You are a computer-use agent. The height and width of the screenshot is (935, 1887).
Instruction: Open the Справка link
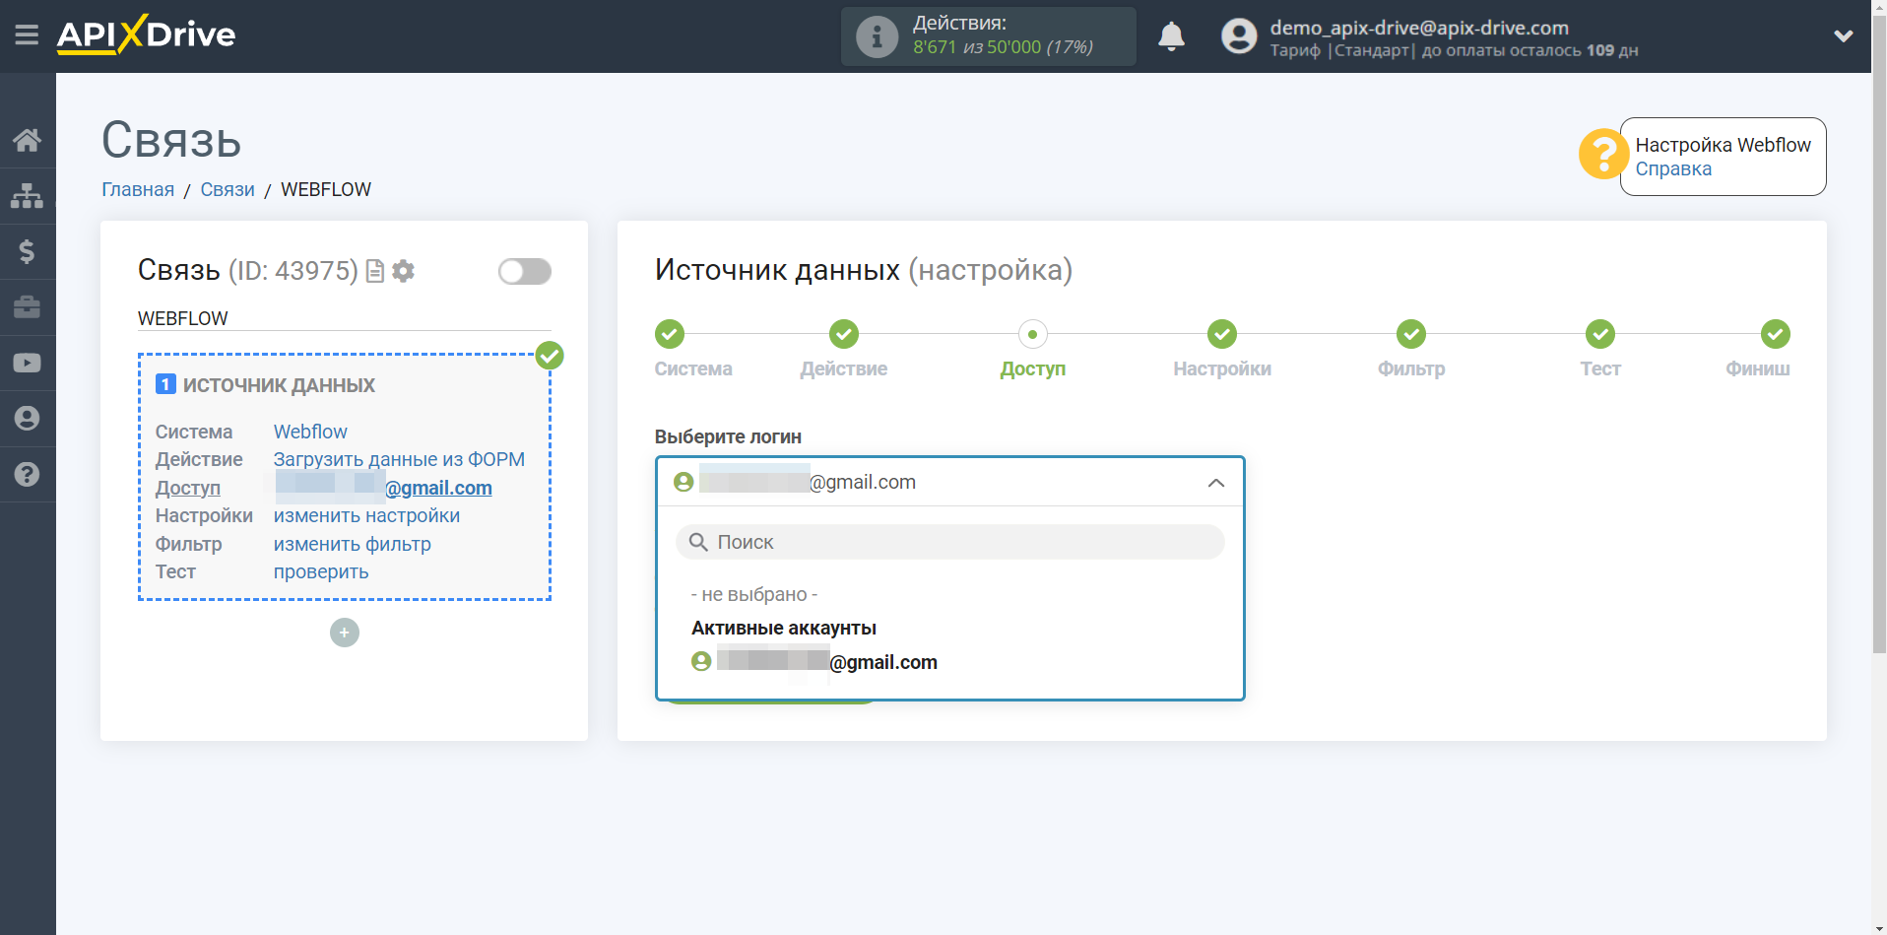coord(1673,169)
